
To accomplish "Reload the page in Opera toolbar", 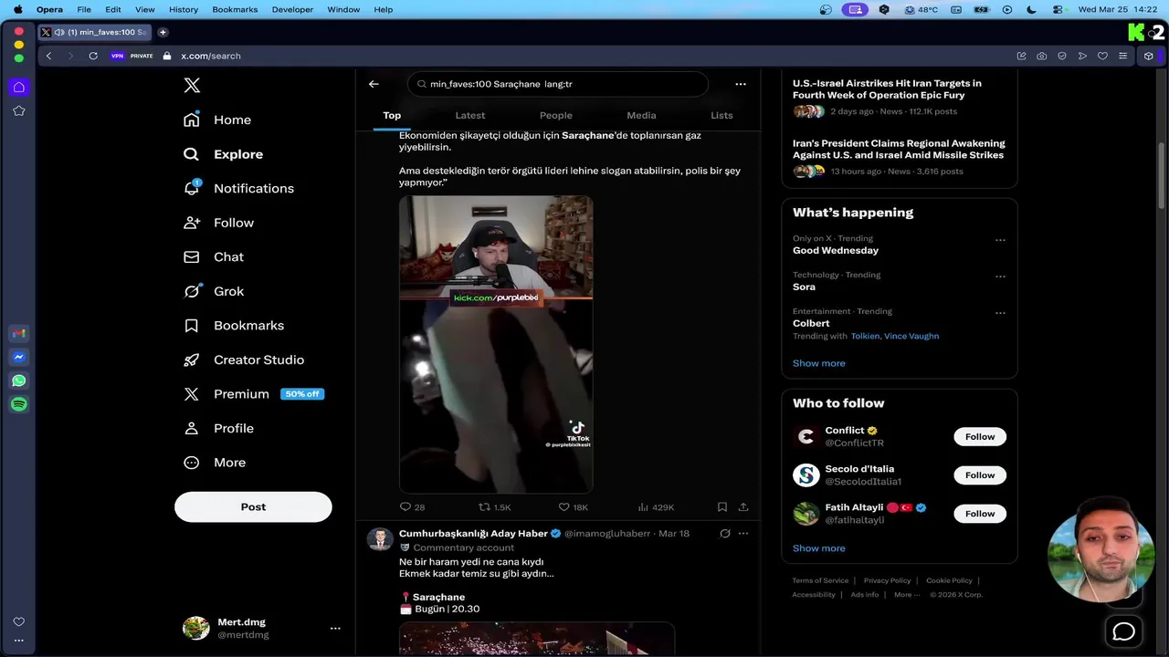I will coord(93,56).
